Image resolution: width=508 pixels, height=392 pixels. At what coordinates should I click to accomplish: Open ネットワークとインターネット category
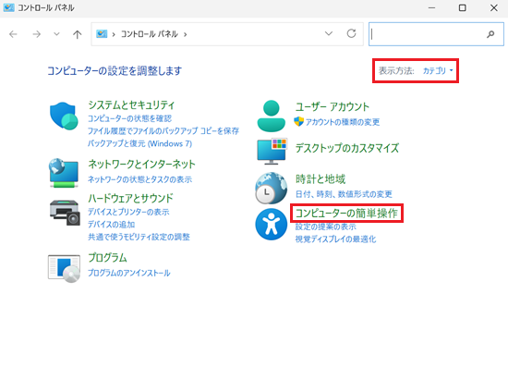point(142,164)
